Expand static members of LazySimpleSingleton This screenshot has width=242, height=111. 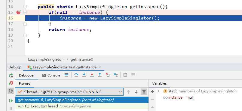(x=158, y=91)
